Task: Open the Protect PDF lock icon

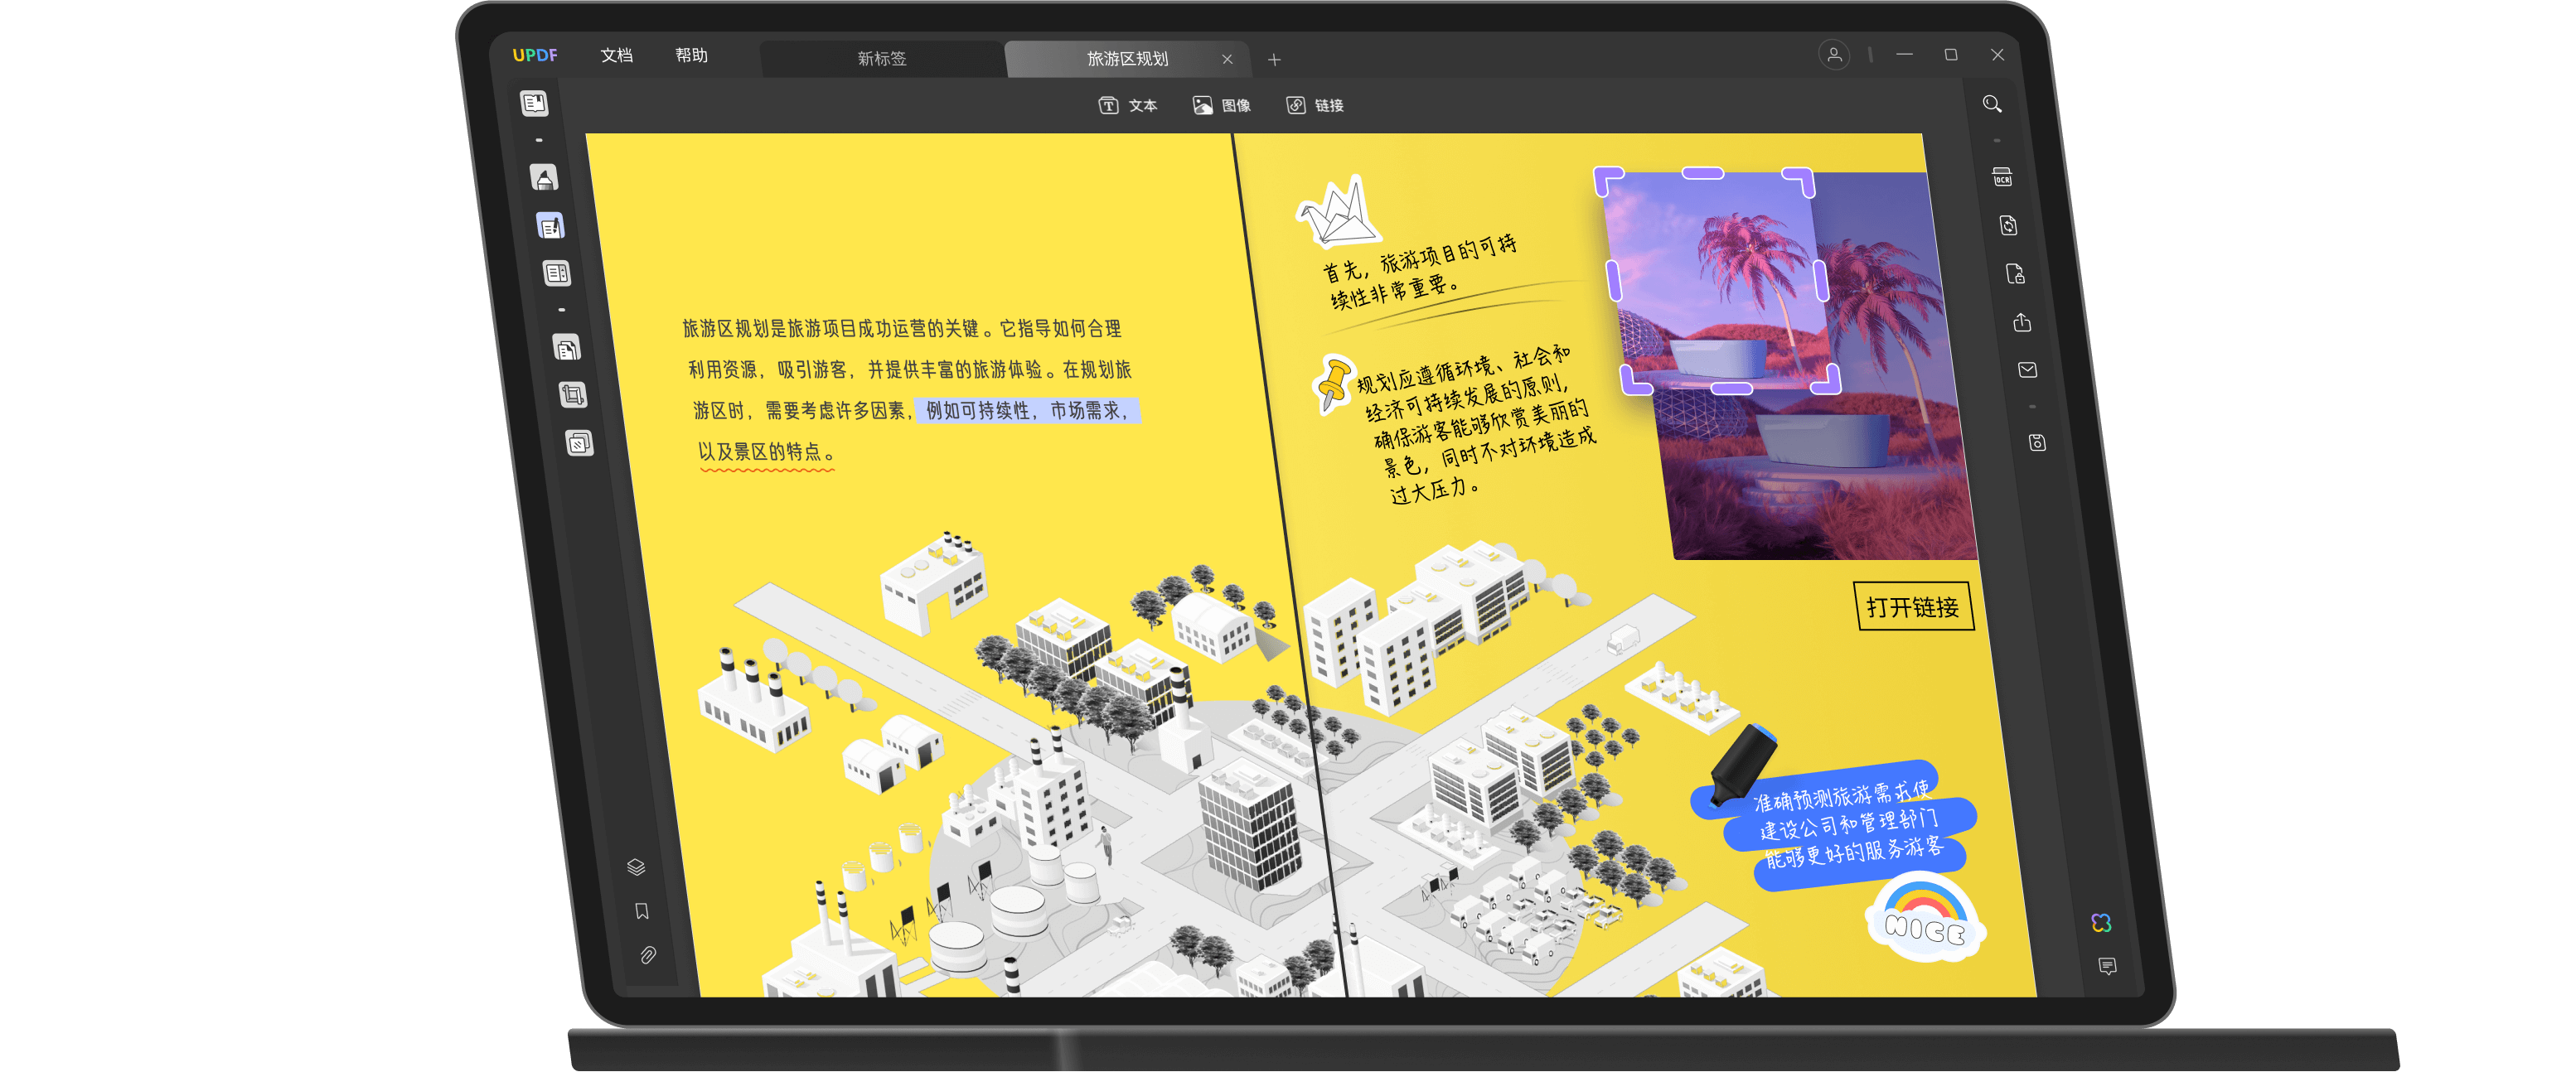Action: [x=2015, y=275]
